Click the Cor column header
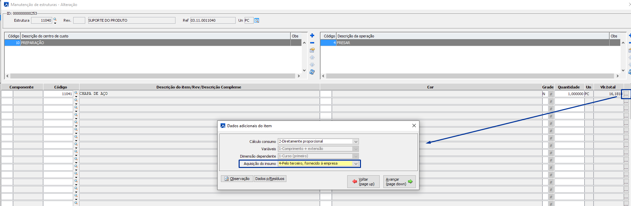The width and height of the screenshot is (631, 206). [430, 87]
